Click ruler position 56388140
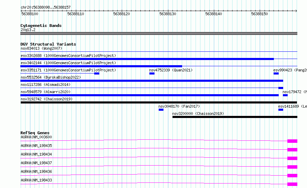Viewport: 307px width, 188px height. click(x=214, y=14)
